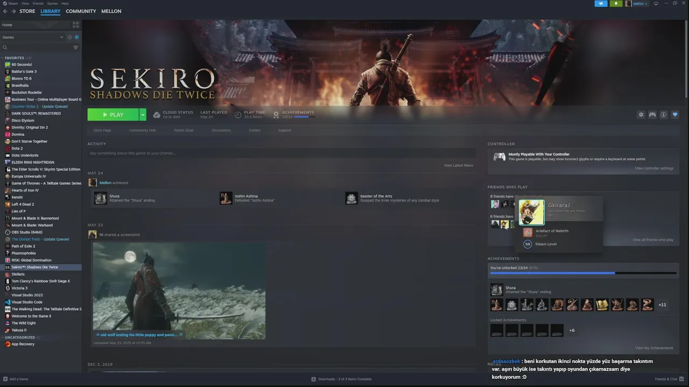Open the Help menu
This screenshot has width=689, height=387.
click(65, 3)
